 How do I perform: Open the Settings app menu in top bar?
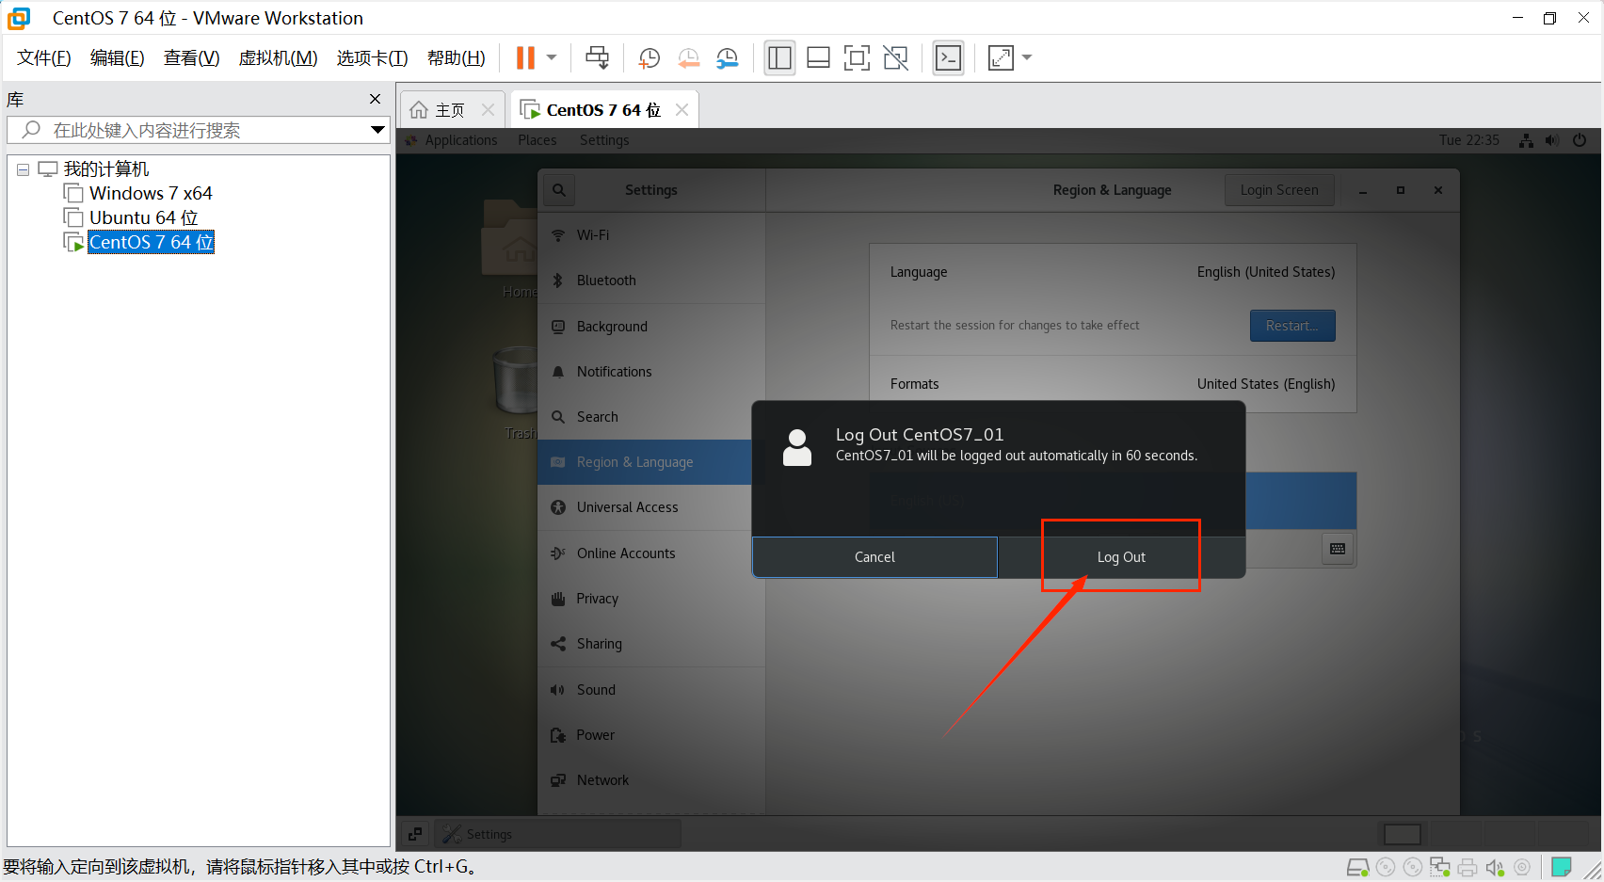[604, 140]
